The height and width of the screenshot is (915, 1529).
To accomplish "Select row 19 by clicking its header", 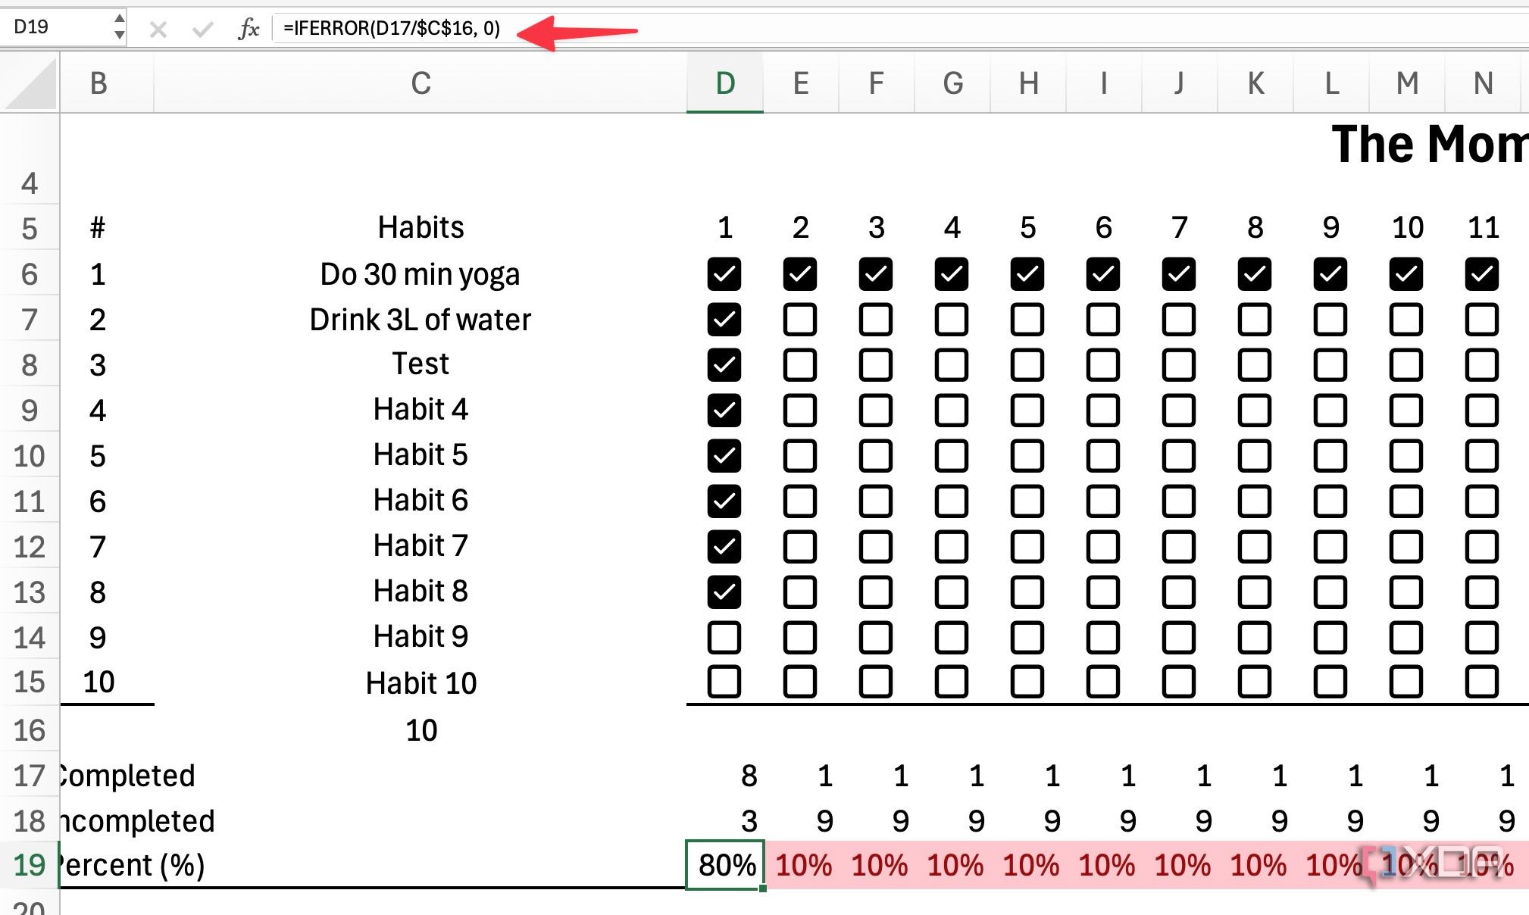I will (x=29, y=864).
